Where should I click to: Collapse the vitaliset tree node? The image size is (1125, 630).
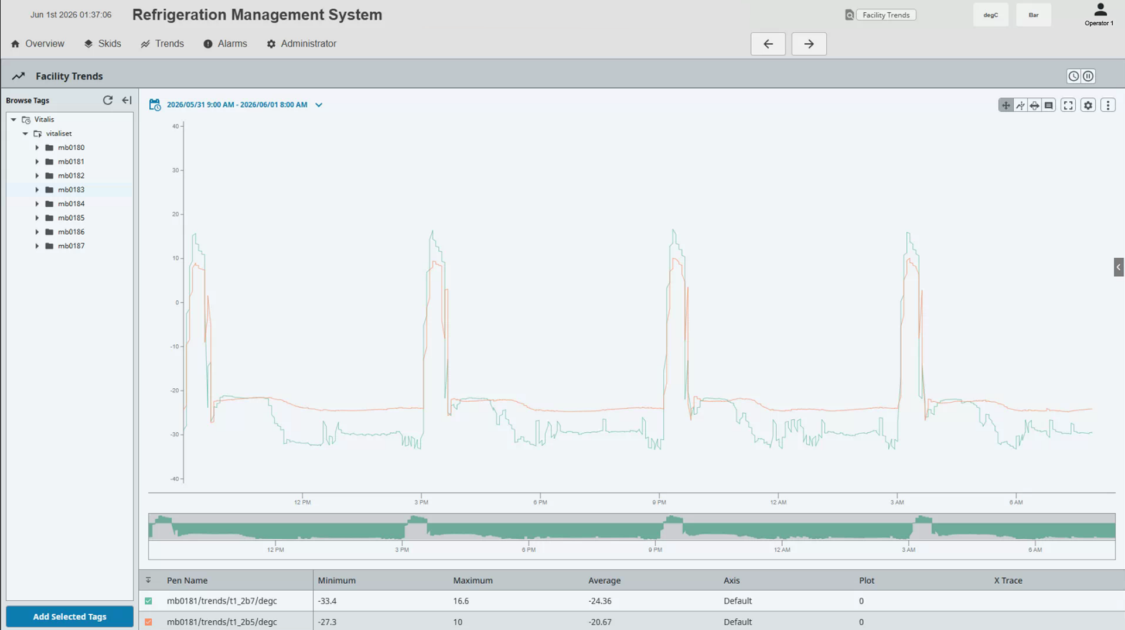click(x=25, y=133)
